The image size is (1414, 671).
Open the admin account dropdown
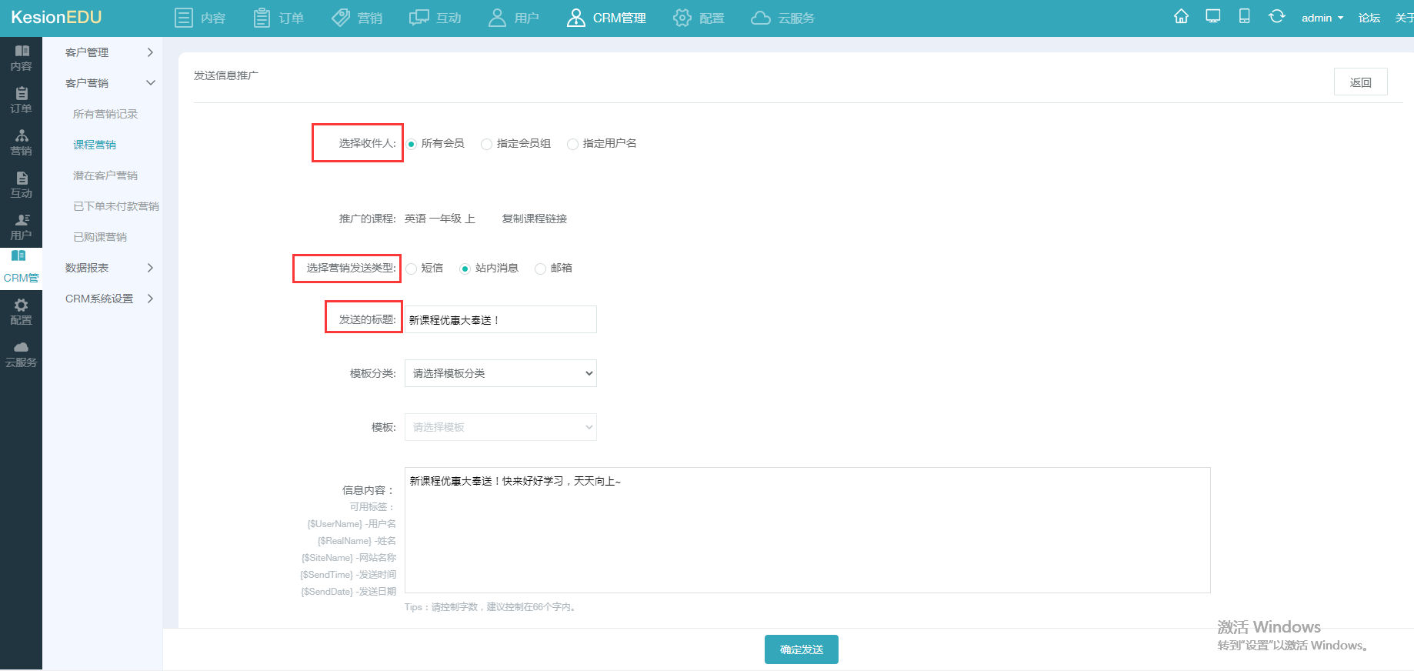click(1322, 18)
